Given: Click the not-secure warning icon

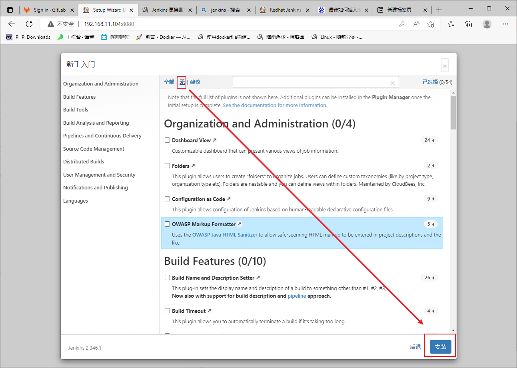Looking at the screenshot, I should click(50, 24).
